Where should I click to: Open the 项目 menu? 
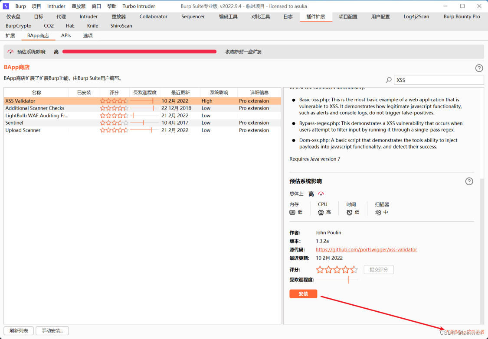point(37,6)
